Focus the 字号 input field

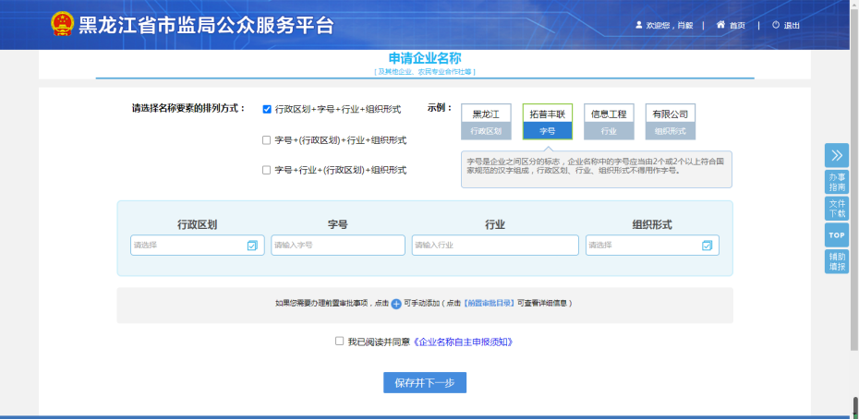click(x=338, y=246)
